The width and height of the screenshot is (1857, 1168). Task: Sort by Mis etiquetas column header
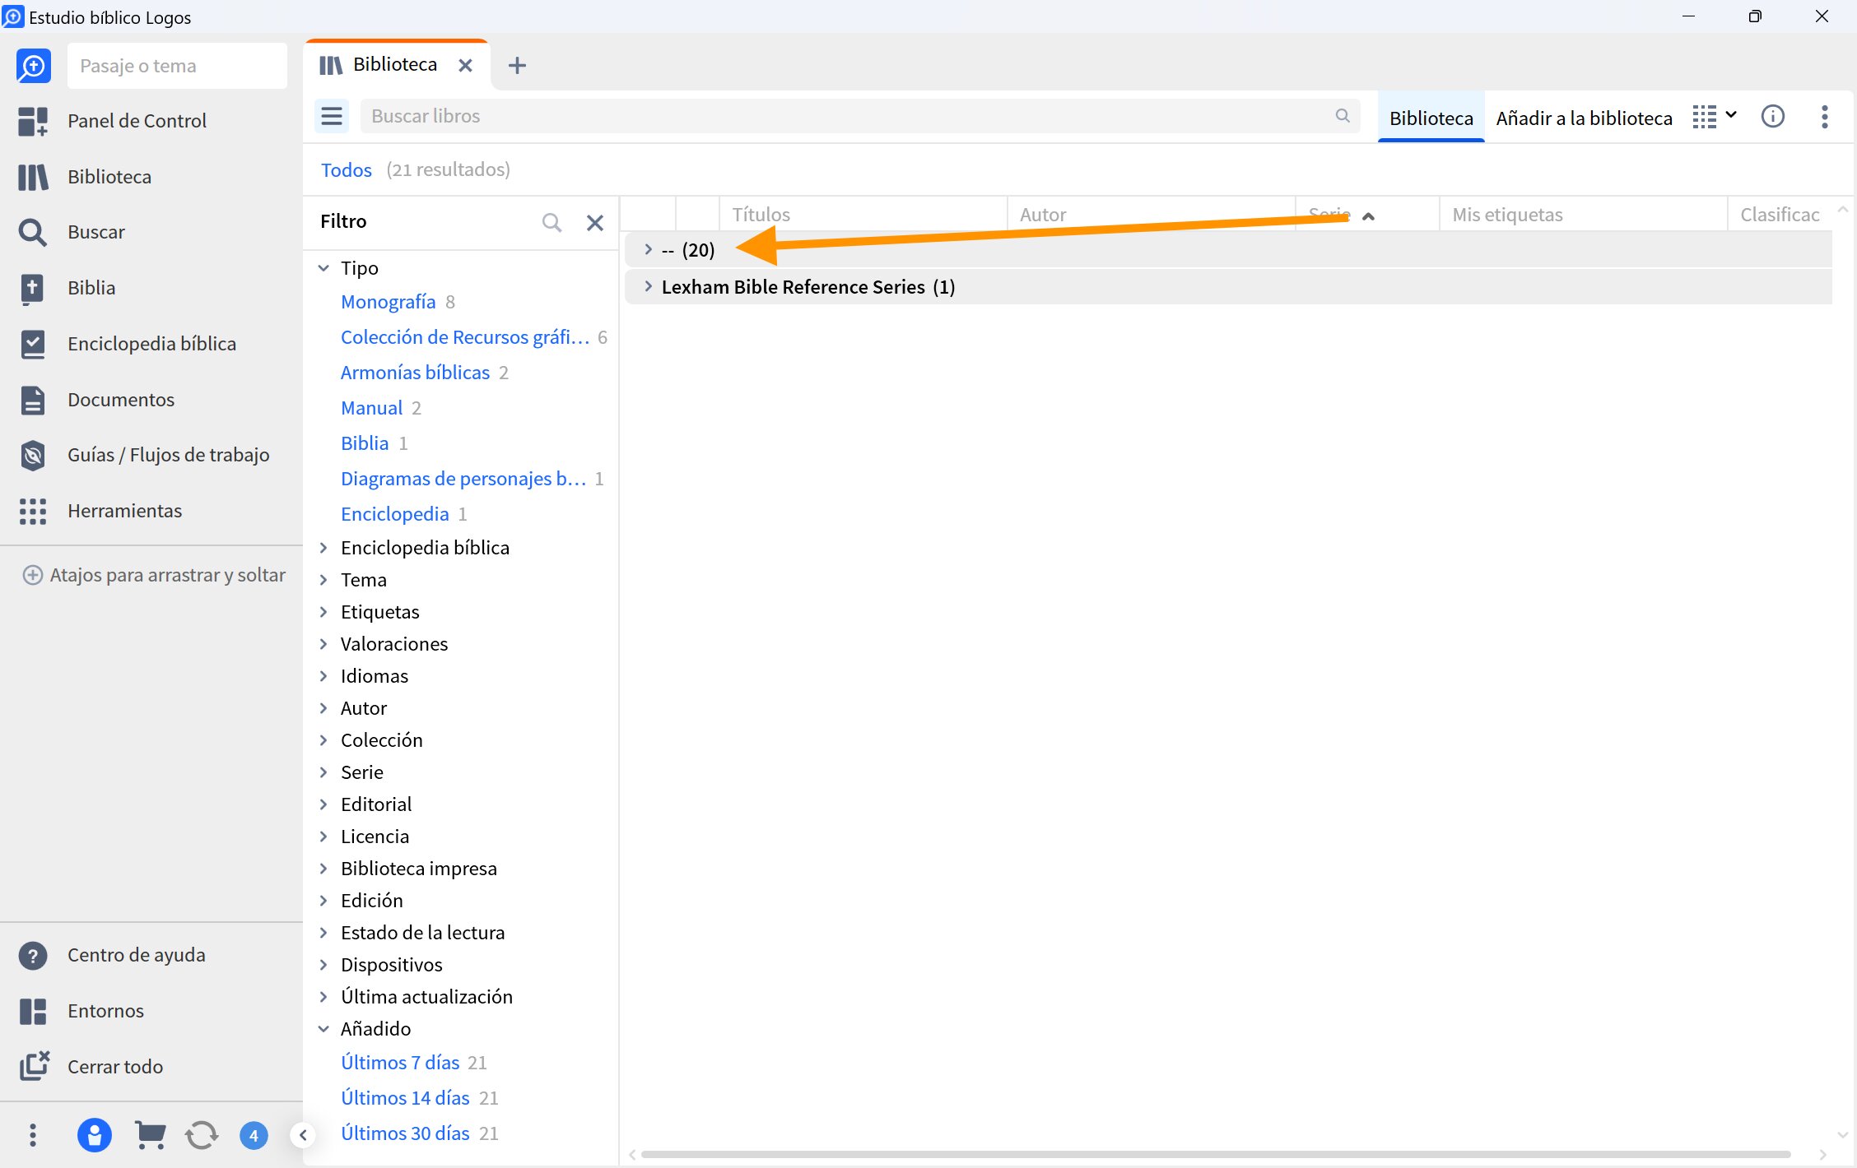1583,215
